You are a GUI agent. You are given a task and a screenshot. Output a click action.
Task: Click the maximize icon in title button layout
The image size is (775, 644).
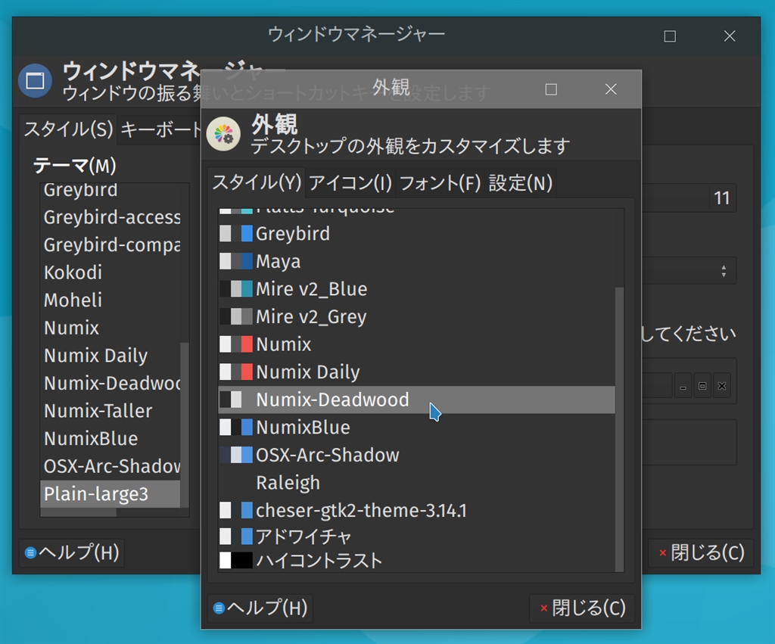(x=702, y=386)
